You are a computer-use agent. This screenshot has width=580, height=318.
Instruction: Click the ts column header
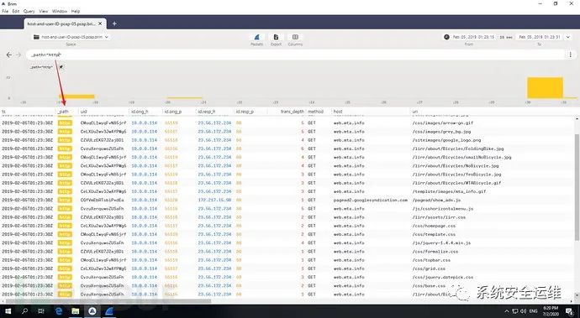pyautogui.click(x=3, y=111)
